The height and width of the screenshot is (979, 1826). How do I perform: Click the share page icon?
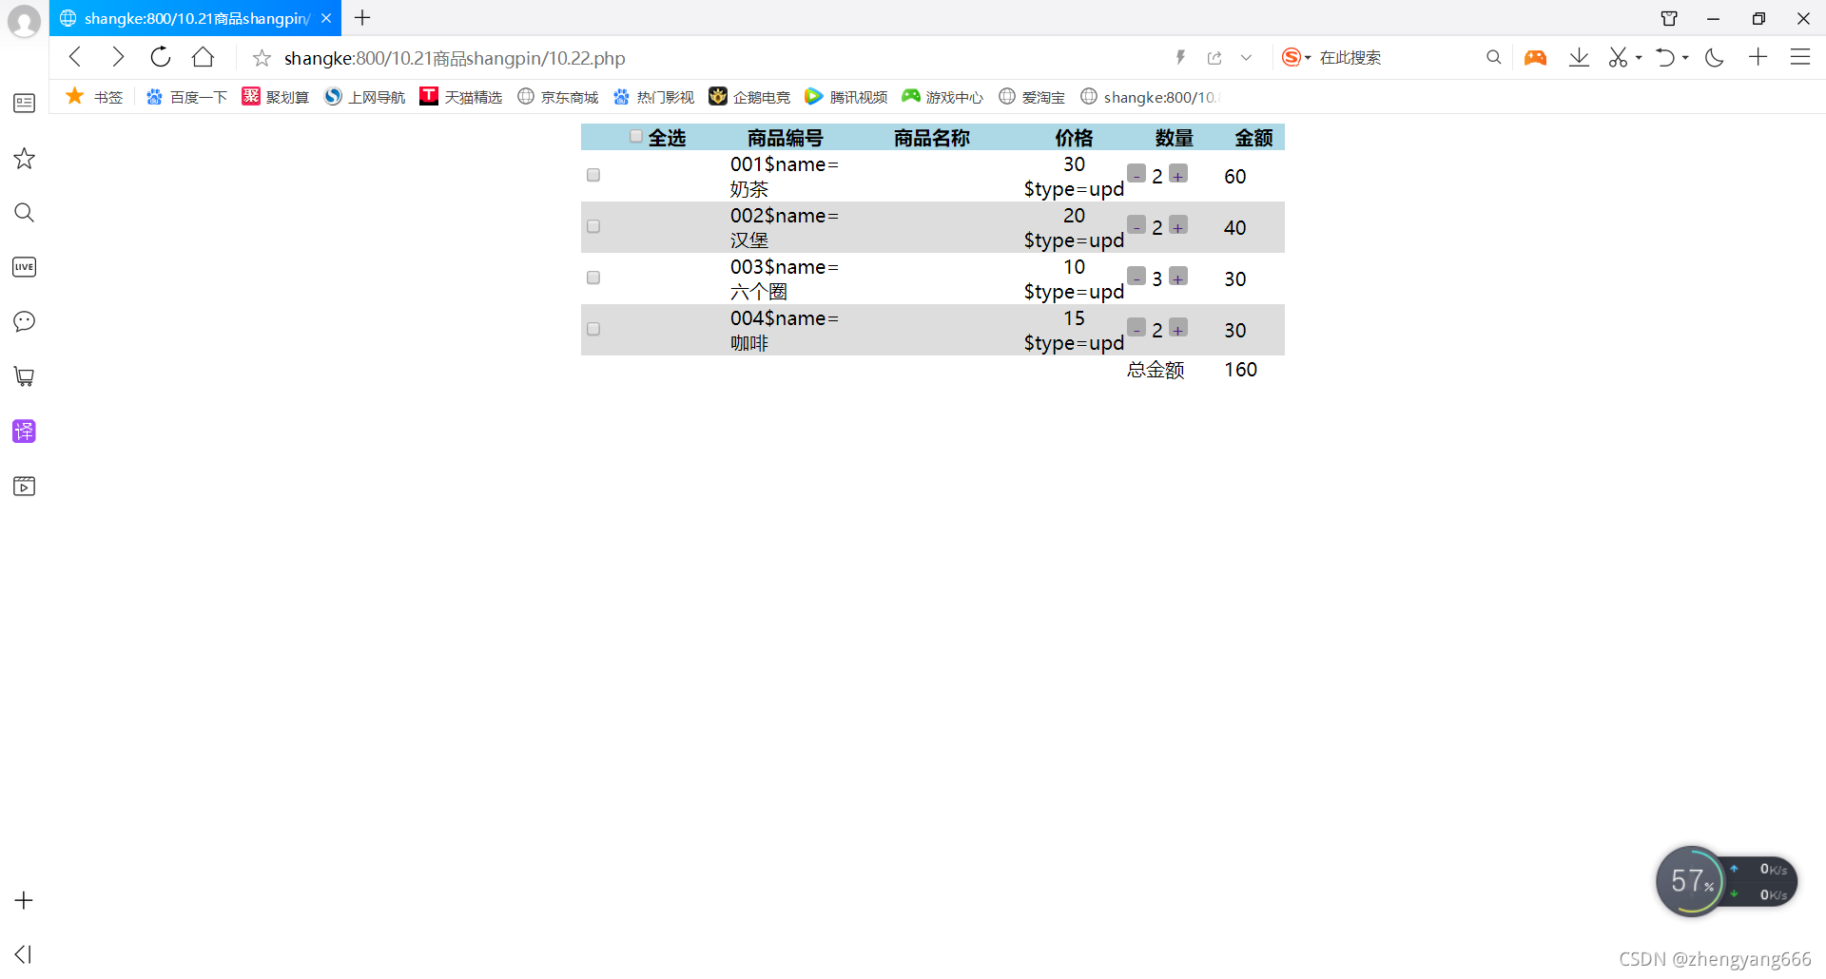click(1214, 58)
